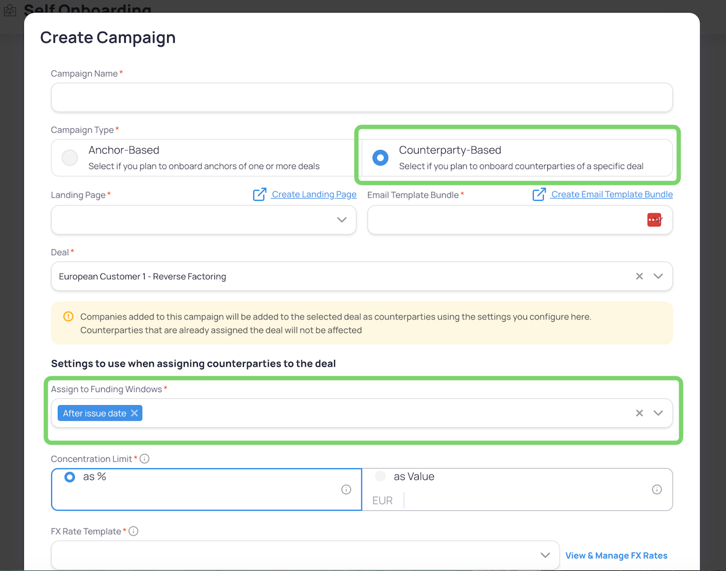The image size is (726, 571).
Task: Click the info icon inside the 'as Value' box
Action: (657, 489)
